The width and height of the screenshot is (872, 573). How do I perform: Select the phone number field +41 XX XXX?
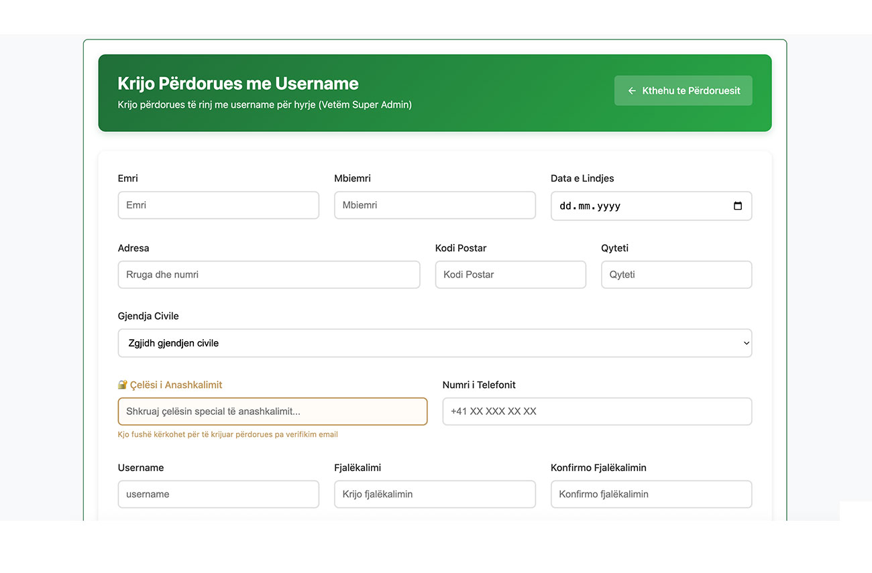597,411
